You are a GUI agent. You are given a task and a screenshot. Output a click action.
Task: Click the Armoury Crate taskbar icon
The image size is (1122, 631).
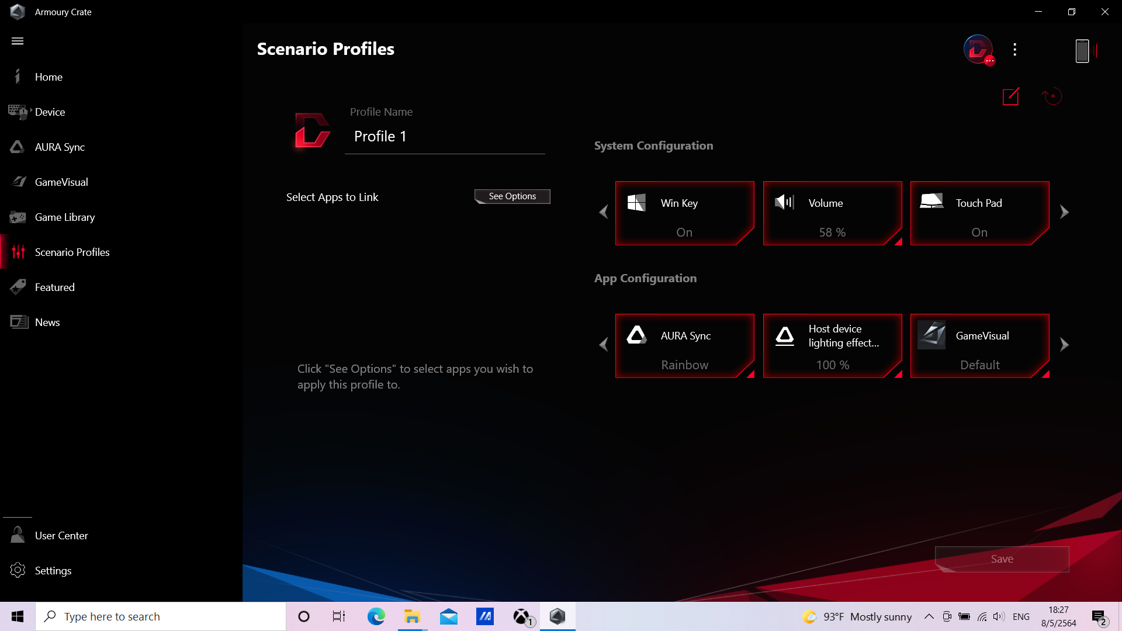click(557, 616)
